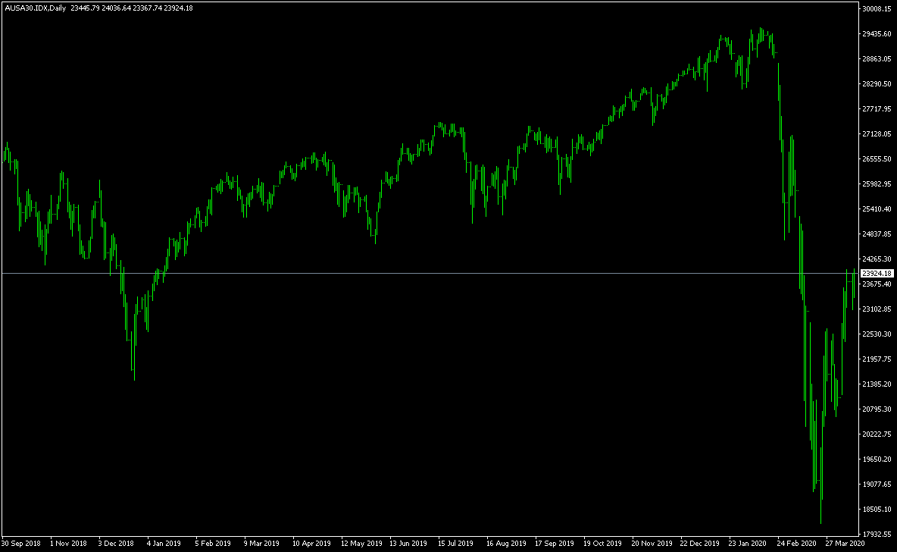Click the 27717.95 price axis label
The width and height of the screenshot is (897, 552).
click(877, 108)
